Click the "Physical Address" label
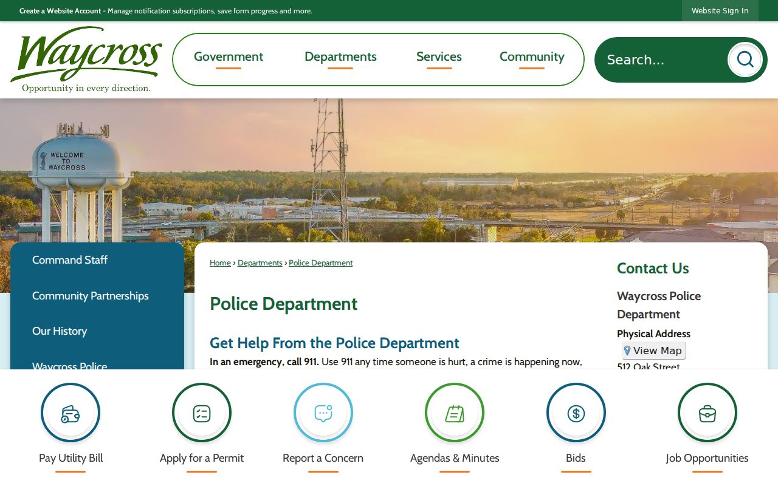The height and width of the screenshot is (486, 778). tap(653, 334)
